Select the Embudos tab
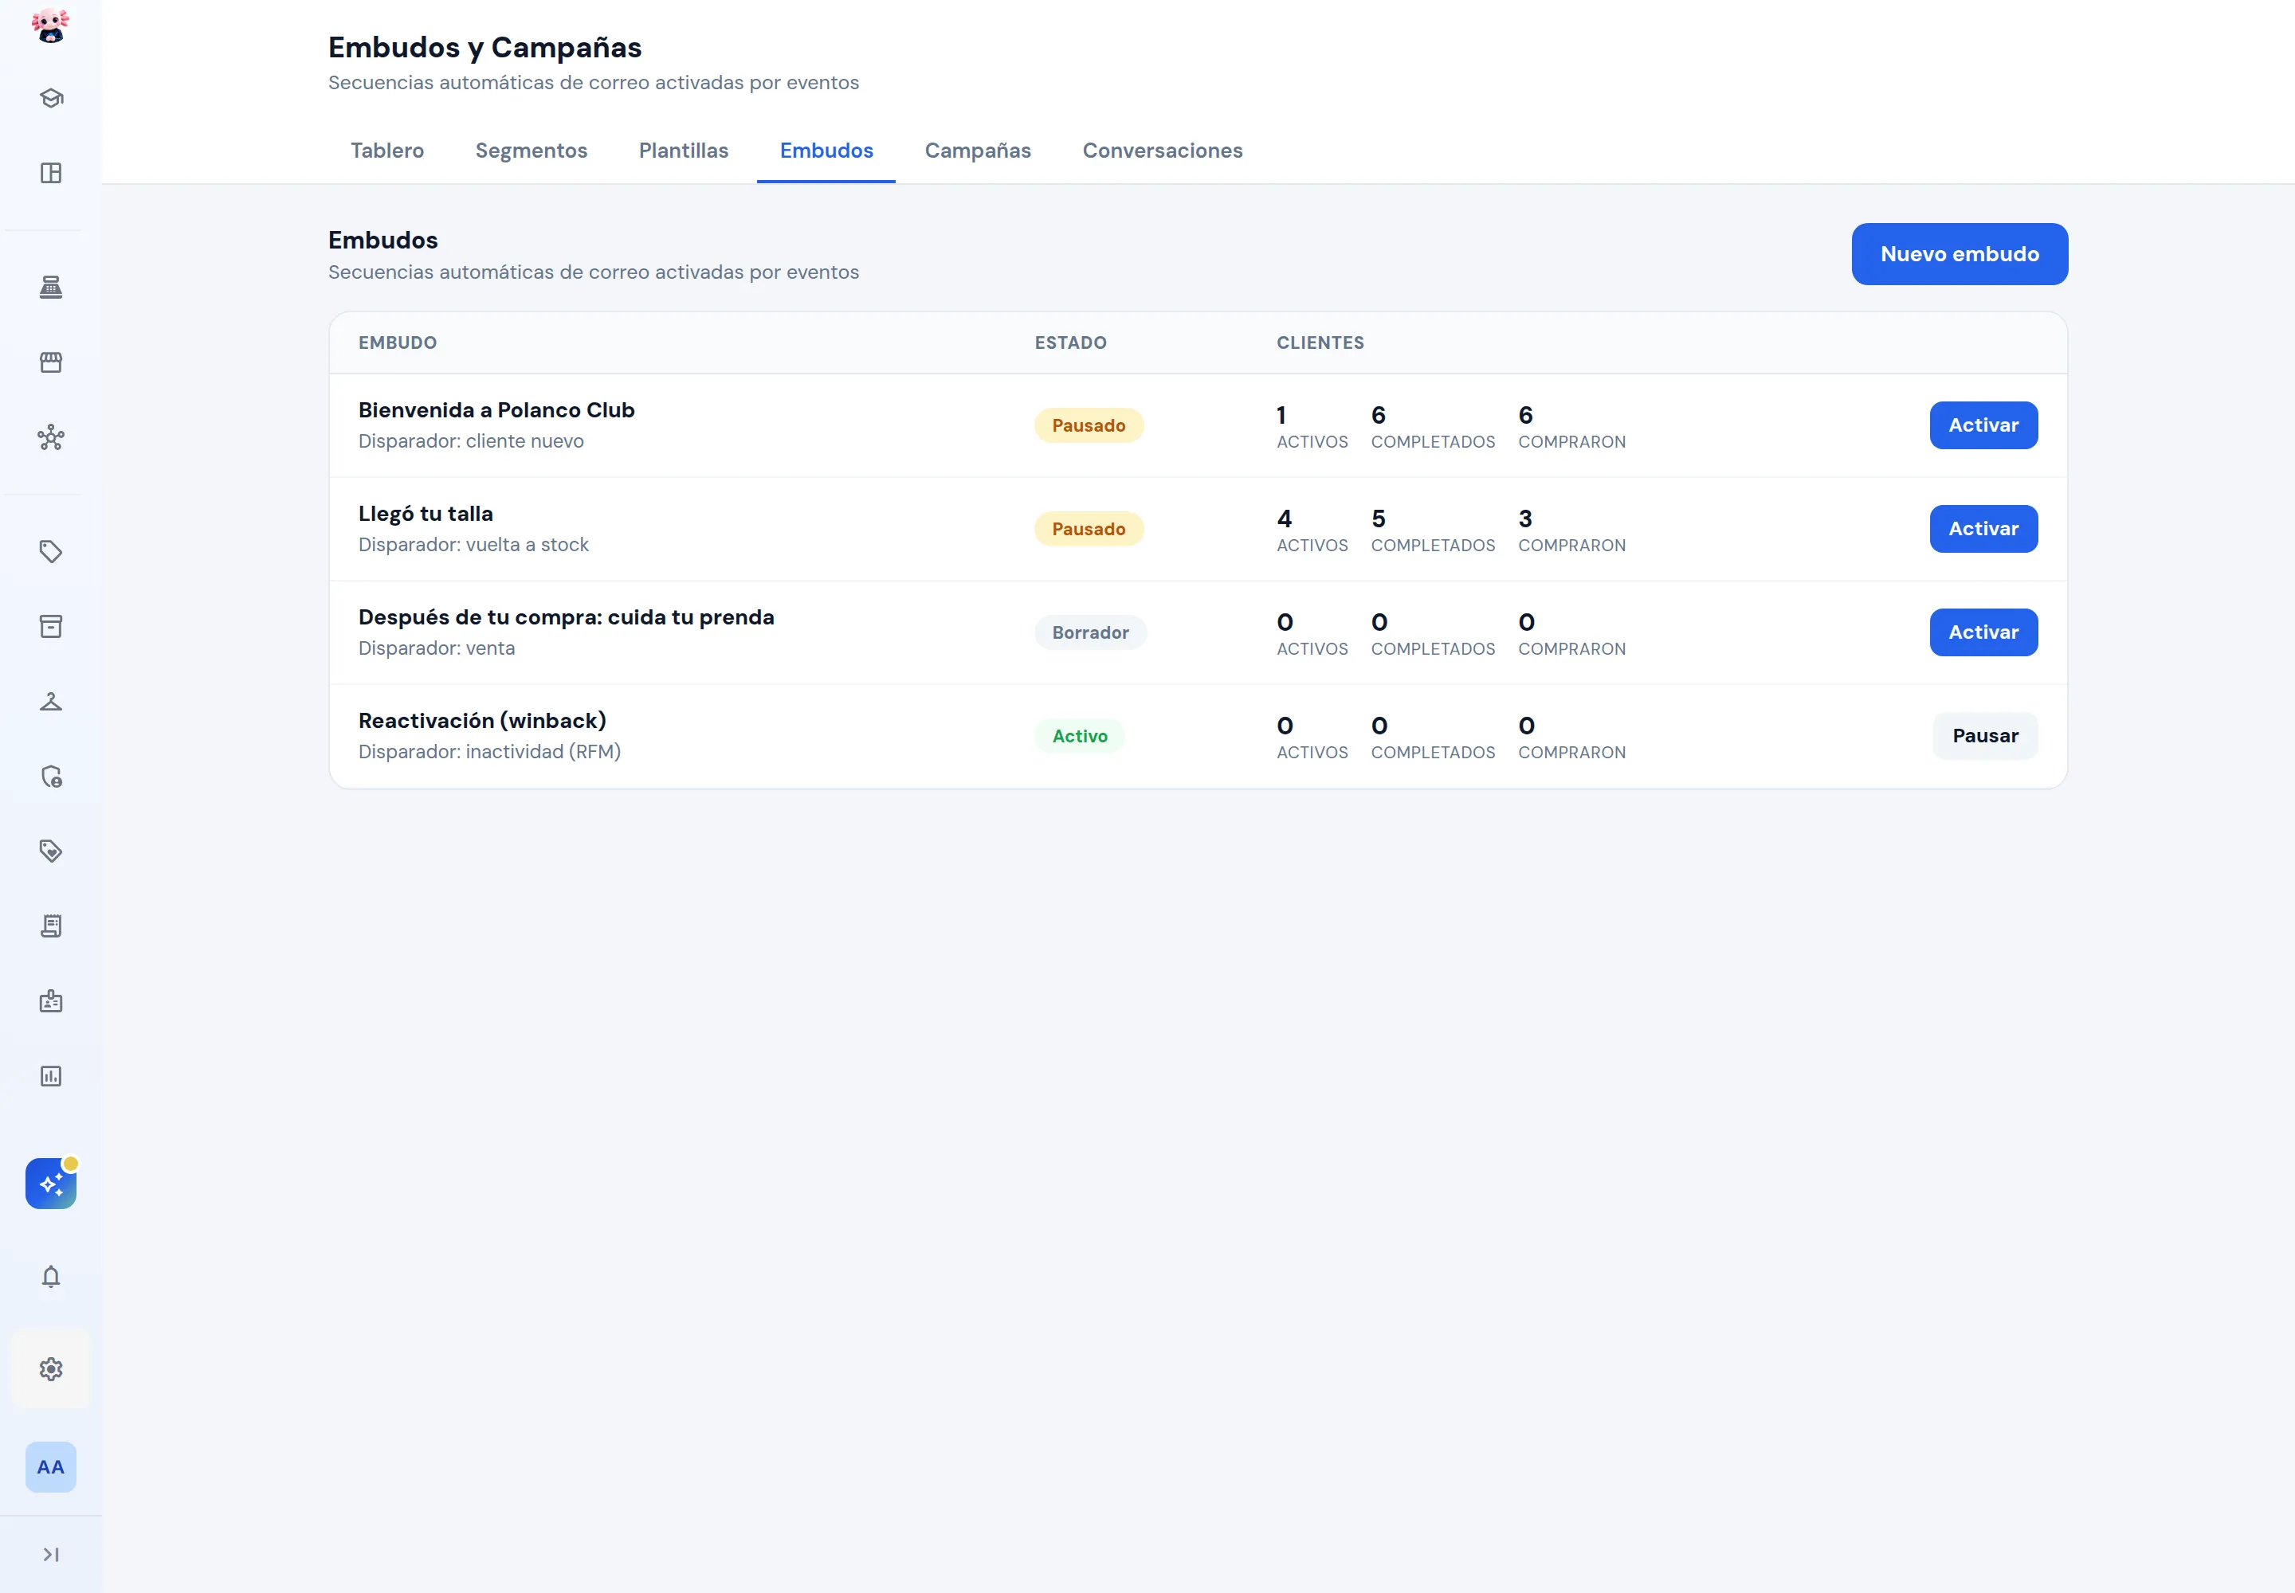 coord(827,151)
